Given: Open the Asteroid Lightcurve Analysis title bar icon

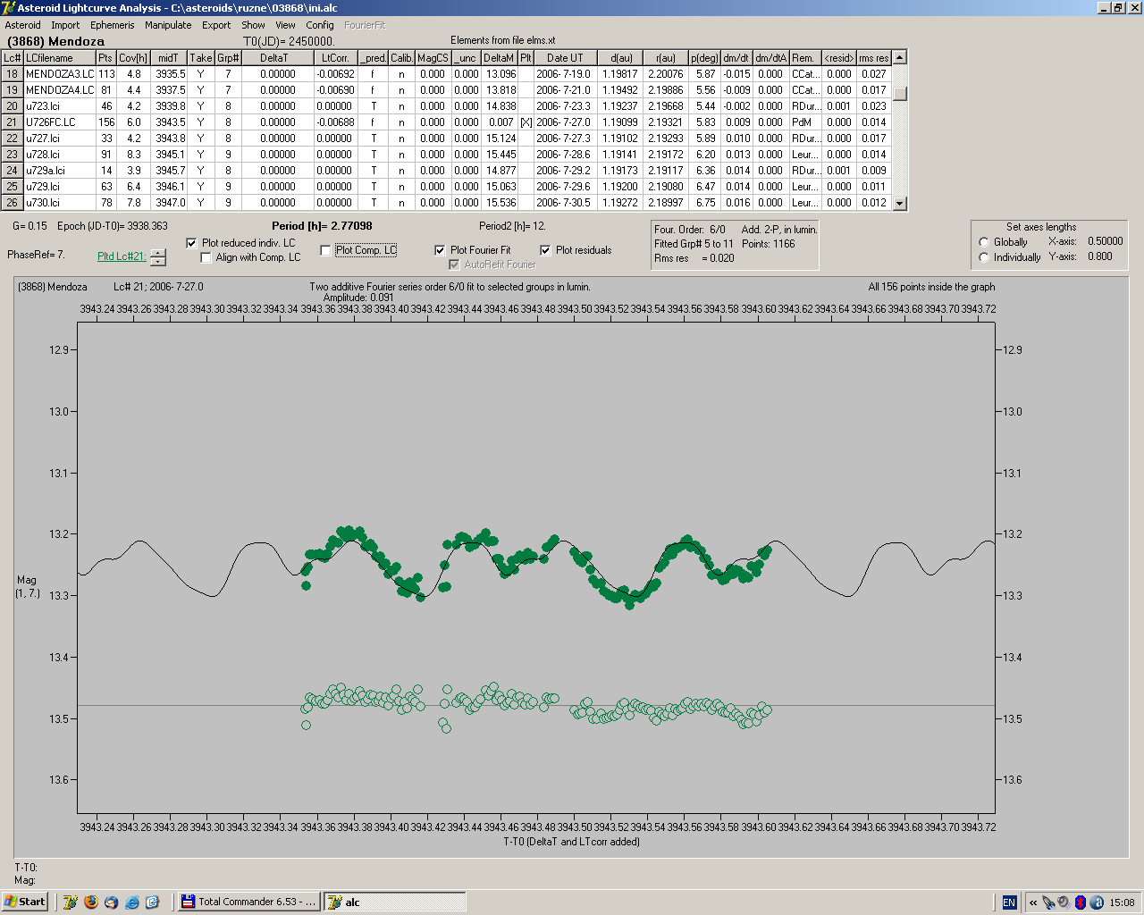Looking at the screenshot, I should tap(8, 8).
